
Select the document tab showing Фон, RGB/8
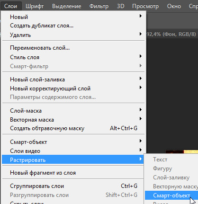point(171,34)
